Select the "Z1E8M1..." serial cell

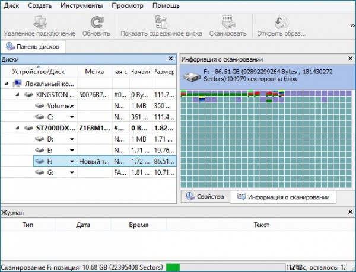pyautogui.click(x=94, y=128)
